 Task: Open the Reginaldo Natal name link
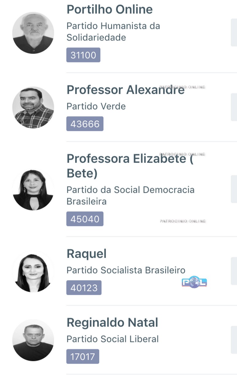(112, 322)
